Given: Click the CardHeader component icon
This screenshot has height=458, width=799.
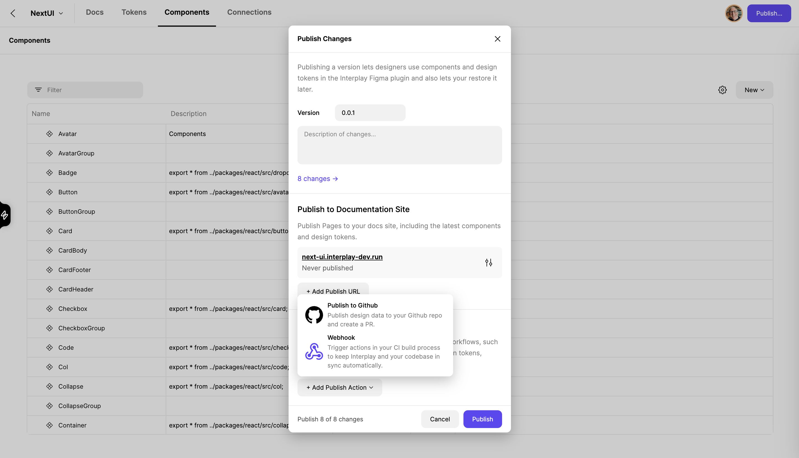Looking at the screenshot, I should (x=49, y=289).
